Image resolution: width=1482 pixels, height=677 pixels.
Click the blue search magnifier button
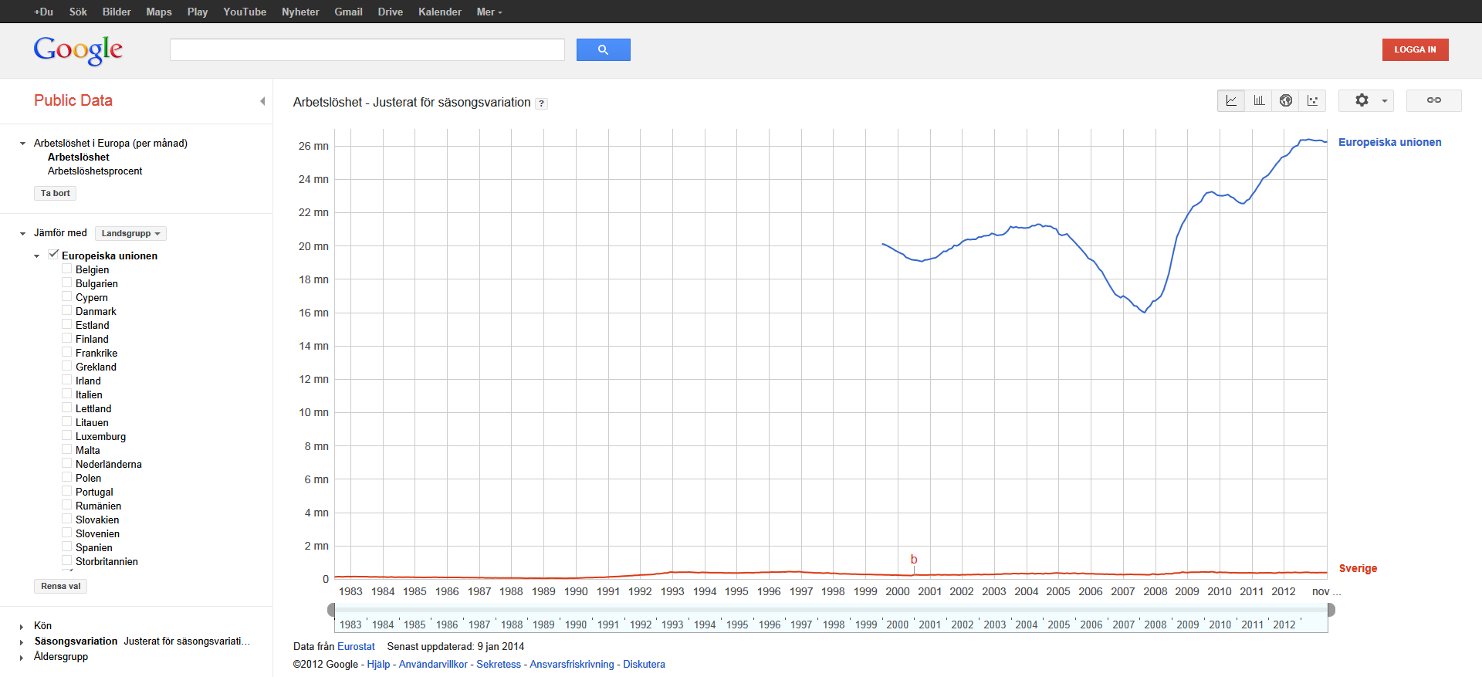pyautogui.click(x=603, y=49)
